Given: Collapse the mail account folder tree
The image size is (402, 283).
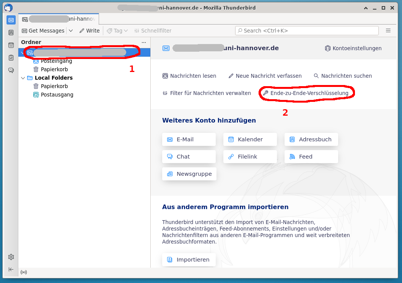Looking at the screenshot, I should click(22, 52).
